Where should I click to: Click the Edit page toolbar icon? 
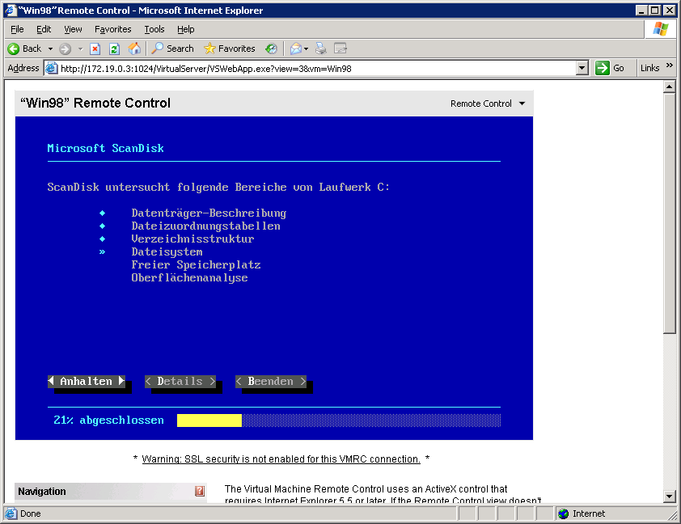(x=340, y=49)
